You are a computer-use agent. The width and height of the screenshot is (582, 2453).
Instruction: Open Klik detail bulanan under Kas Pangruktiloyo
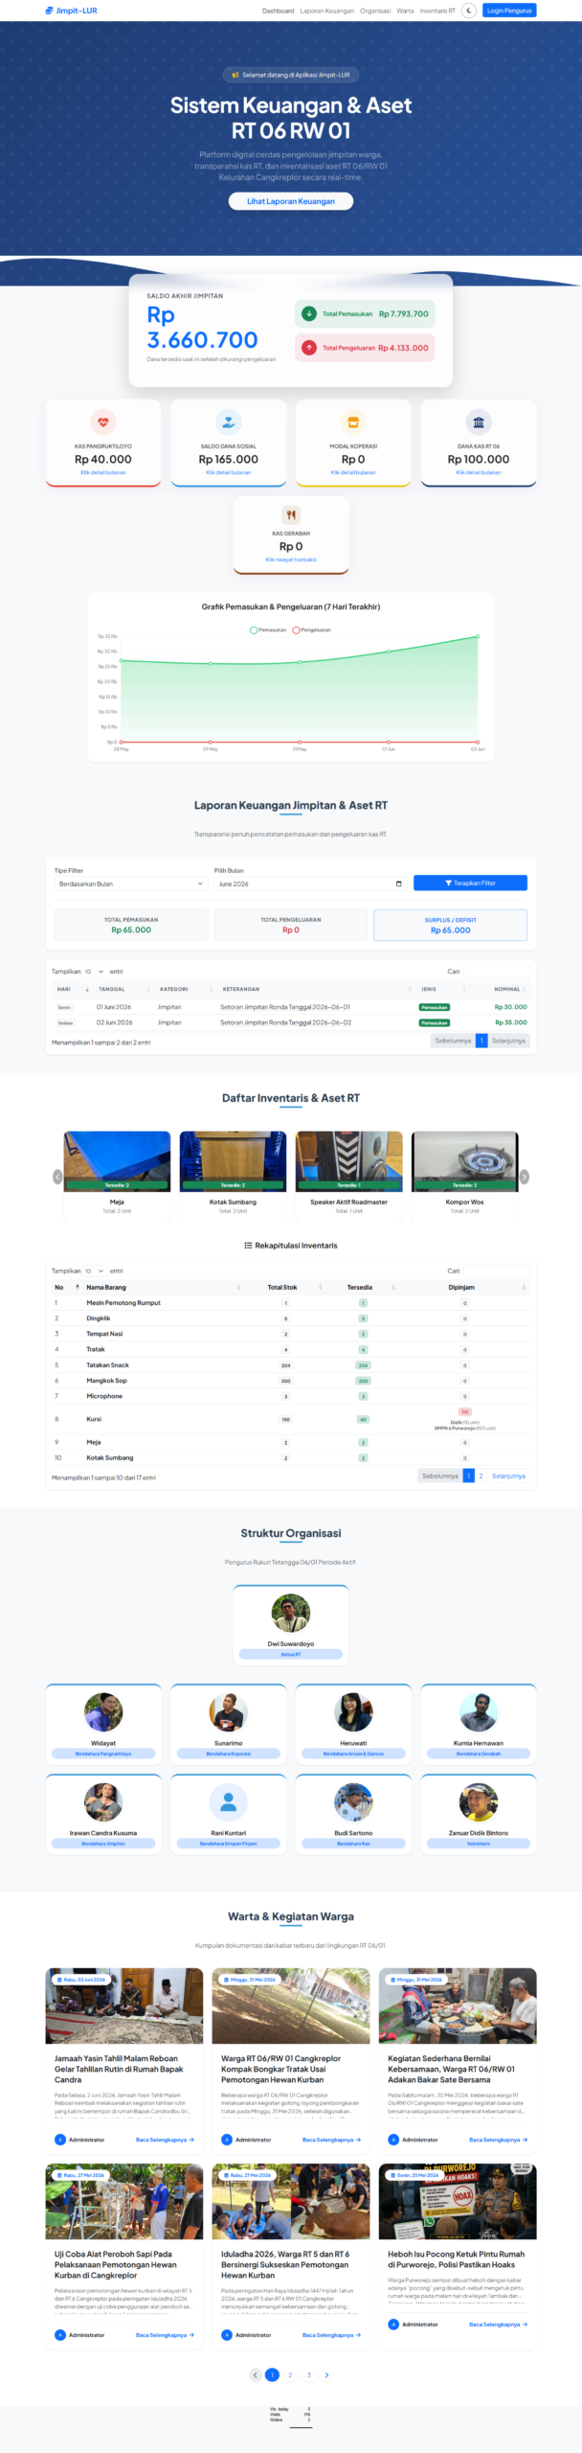pyautogui.click(x=103, y=472)
